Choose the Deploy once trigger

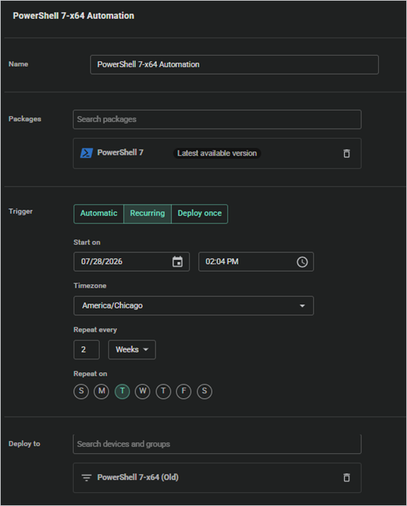pos(200,214)
